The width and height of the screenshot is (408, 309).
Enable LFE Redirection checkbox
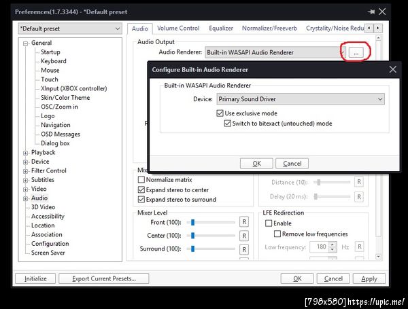[269, 223]
